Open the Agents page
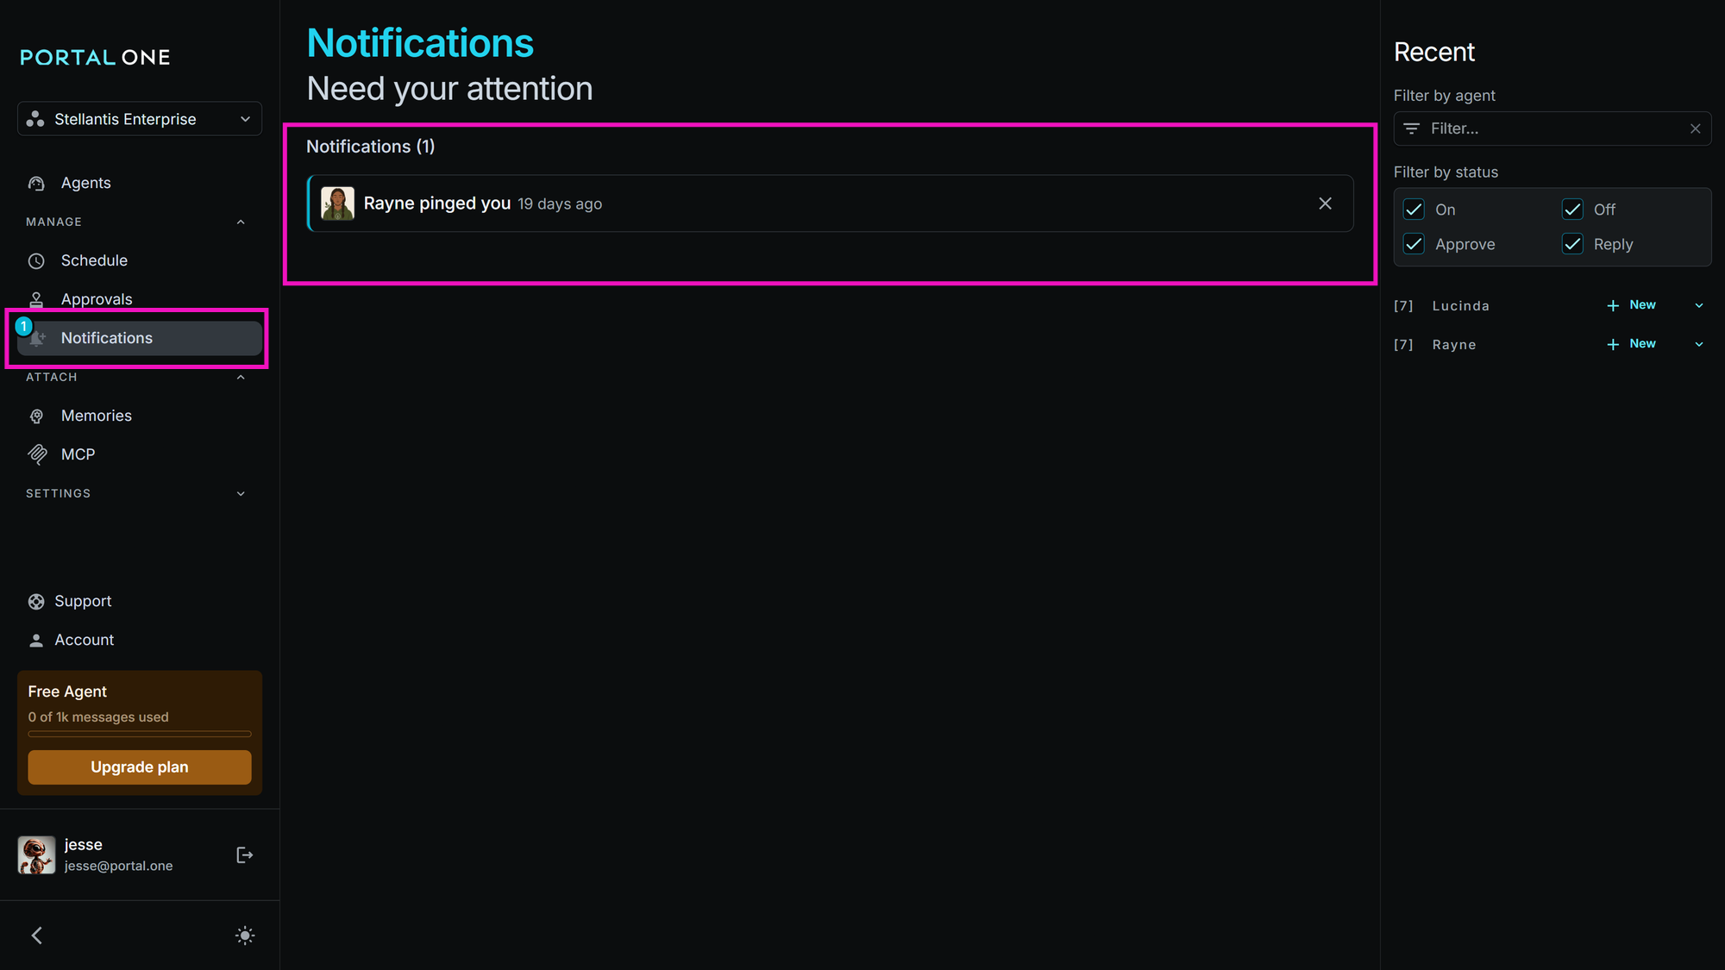 [85, 183]
